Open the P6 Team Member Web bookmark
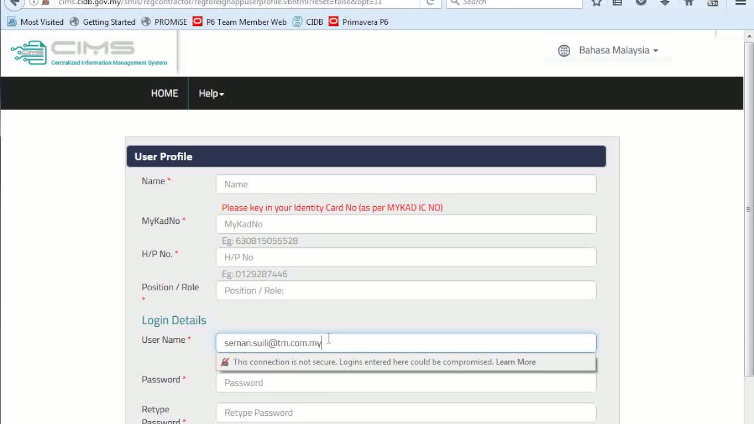The width and height of the screenshot is (754, 424). coord(240,22)
